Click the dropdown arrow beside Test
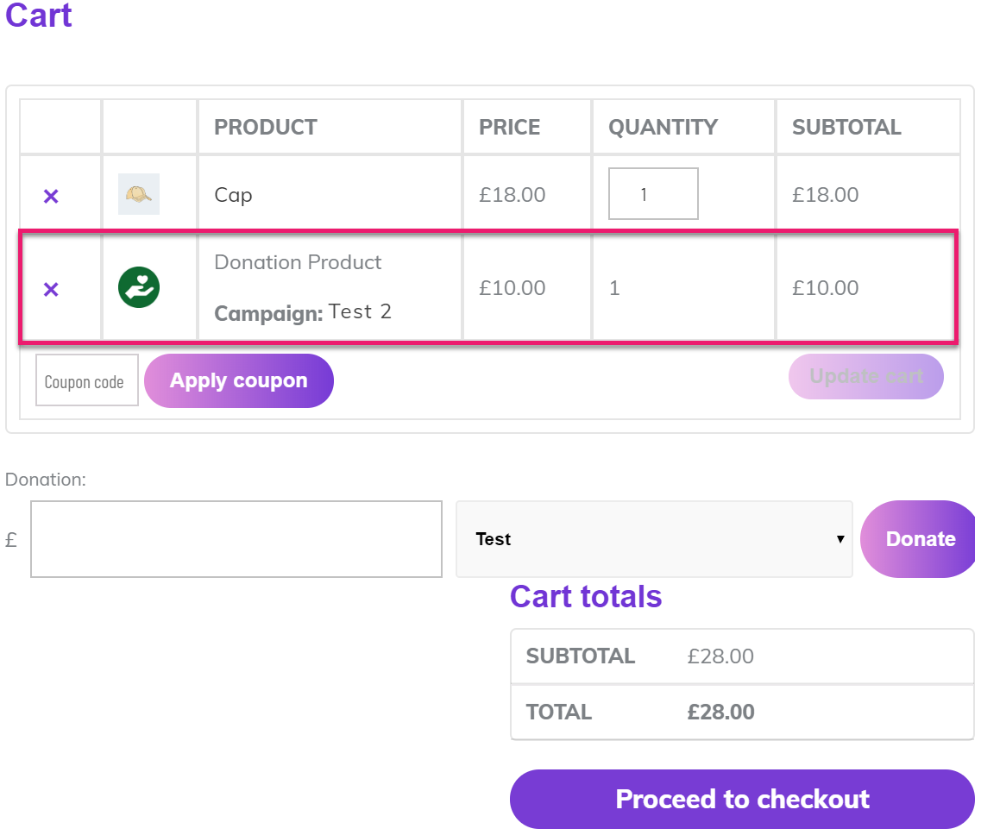The height and width of the screenshot is (835, 981). (x=840, y=539)
